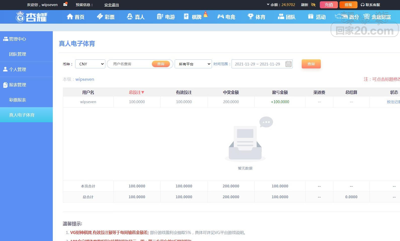Click the large orange 查询 search button
This screenshot has width=400, height=241.
(x=311, y=64)
